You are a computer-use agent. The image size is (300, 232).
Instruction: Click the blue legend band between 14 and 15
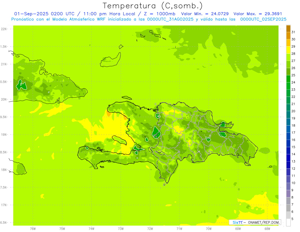pos(288,151)
